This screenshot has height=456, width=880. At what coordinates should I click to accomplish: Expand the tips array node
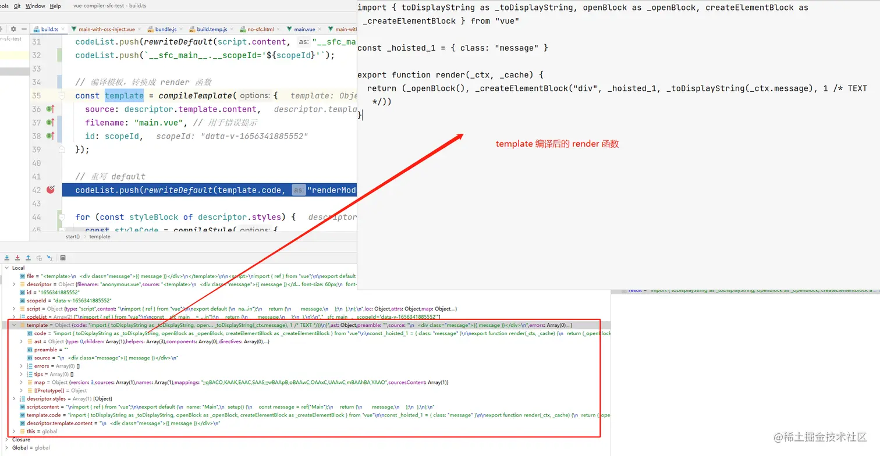(22, 374)
